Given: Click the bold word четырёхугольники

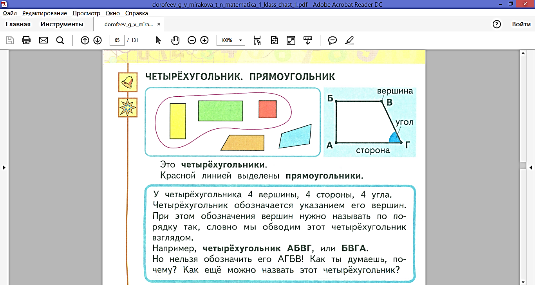Looking at the screenshot, I should pyautogui.click(x=224, y=165).
